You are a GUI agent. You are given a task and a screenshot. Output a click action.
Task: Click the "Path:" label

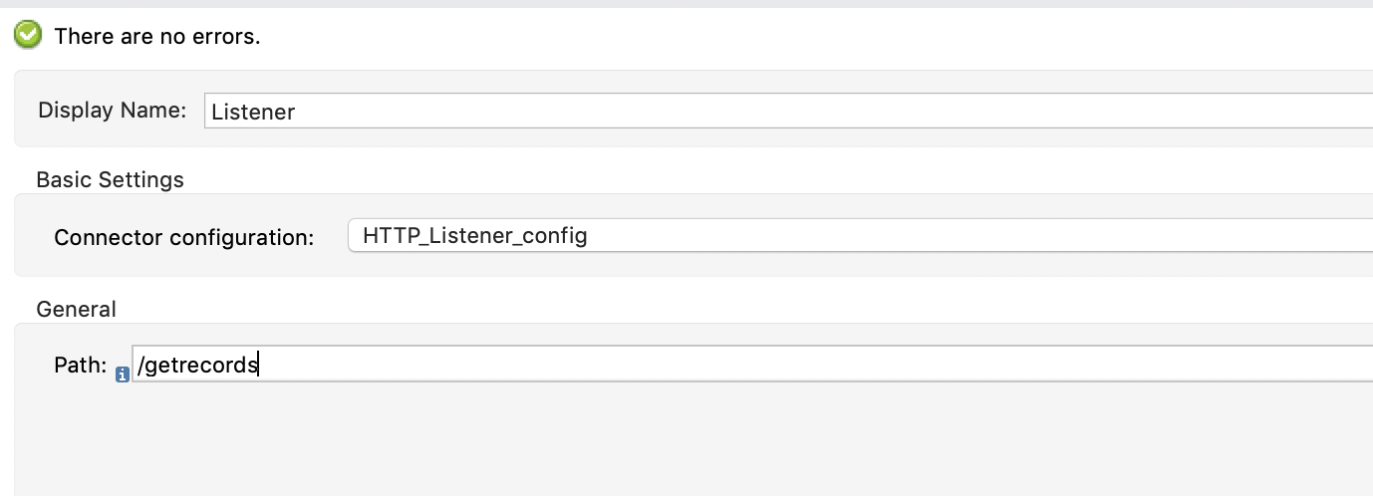click(x=80, y=366)
